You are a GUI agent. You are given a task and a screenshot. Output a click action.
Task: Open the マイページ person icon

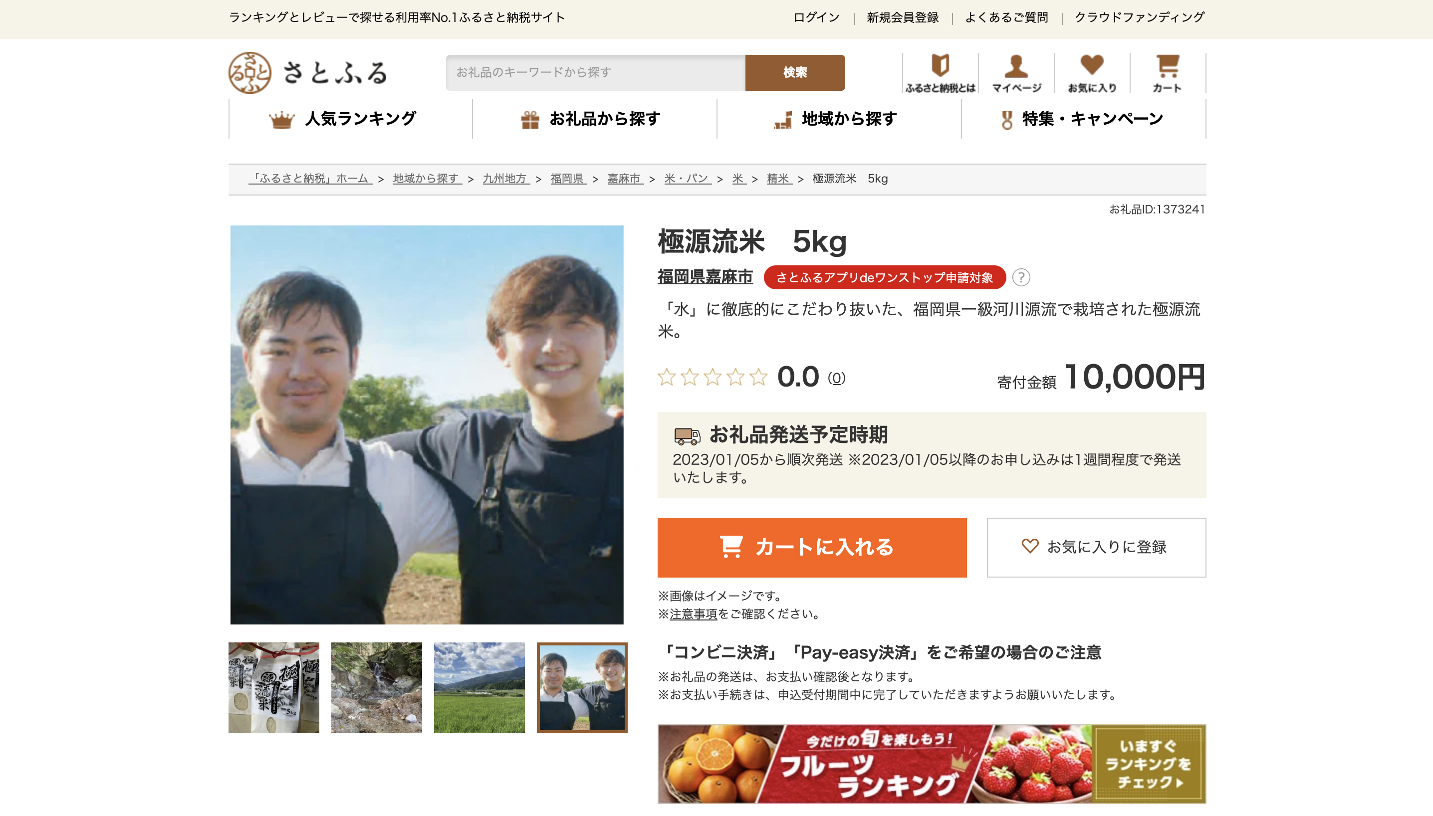tap(1016, 73)
